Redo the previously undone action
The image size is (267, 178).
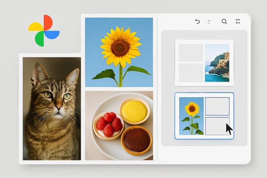pos(209,22)
